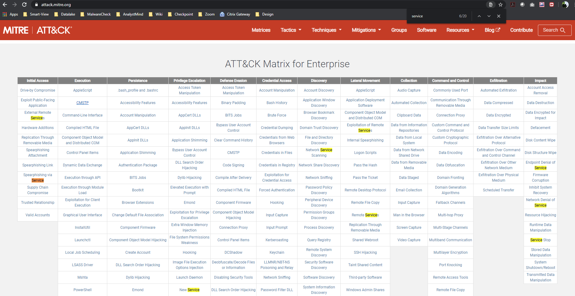Click the Search button
The width and height of the screenshot is (575, 296).
coord(555,30)
